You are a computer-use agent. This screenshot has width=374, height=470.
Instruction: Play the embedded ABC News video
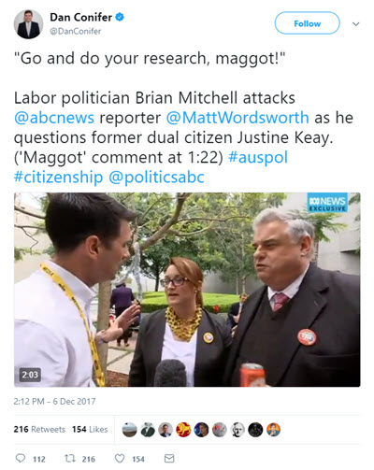tap(187, 290)
